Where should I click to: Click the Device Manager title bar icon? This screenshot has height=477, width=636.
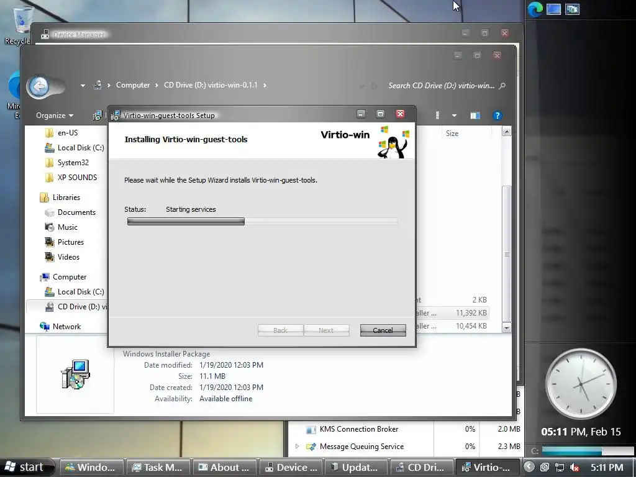point(45,35)
